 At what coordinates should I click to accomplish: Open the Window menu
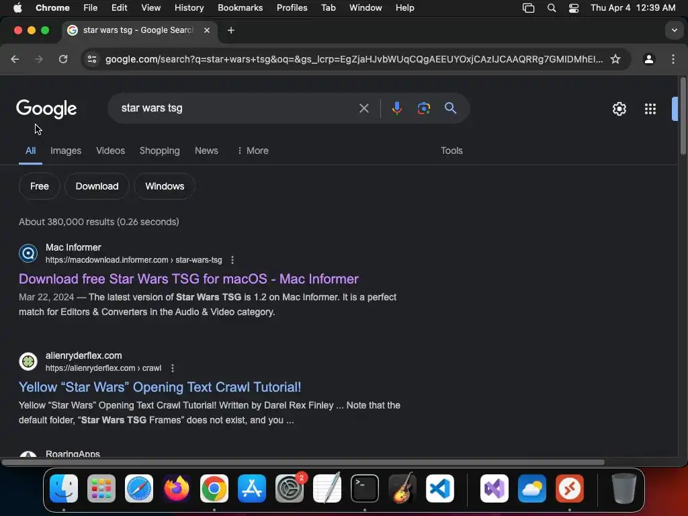(365, 8)
